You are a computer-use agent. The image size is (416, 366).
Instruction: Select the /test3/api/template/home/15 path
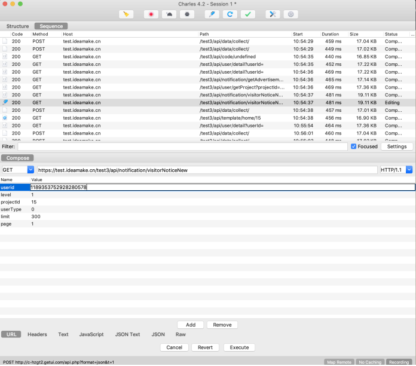coord(230,118)
